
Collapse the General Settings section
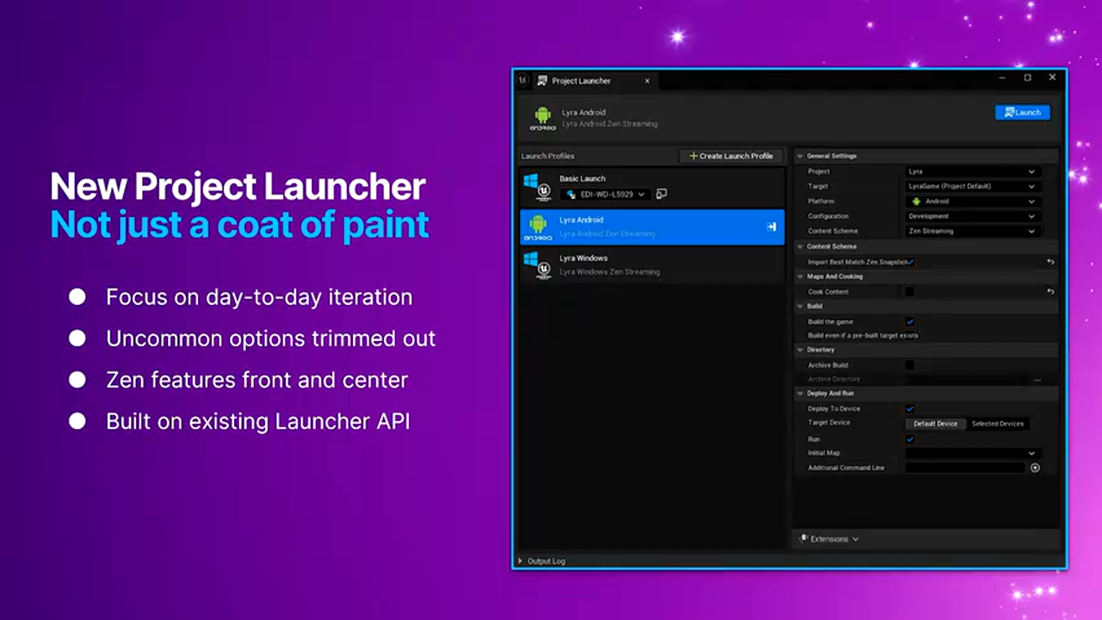801,156
